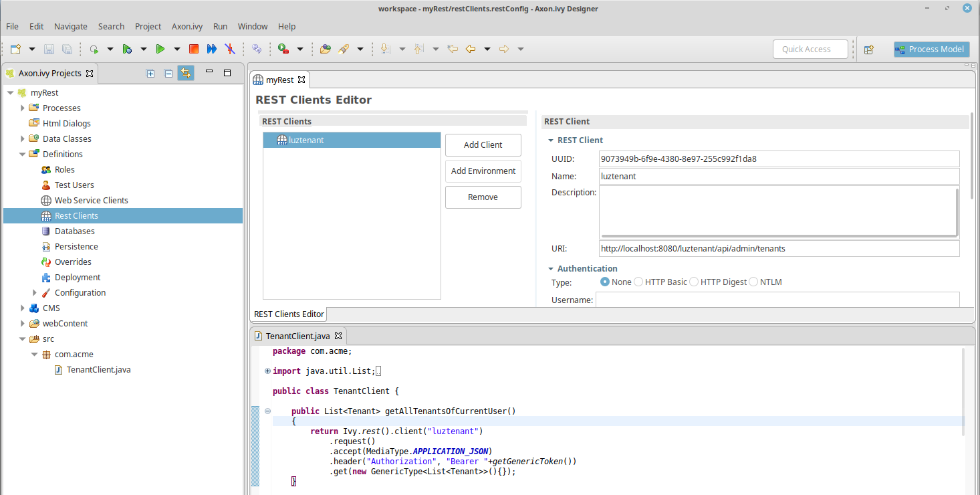Open the Project menu

148,26
